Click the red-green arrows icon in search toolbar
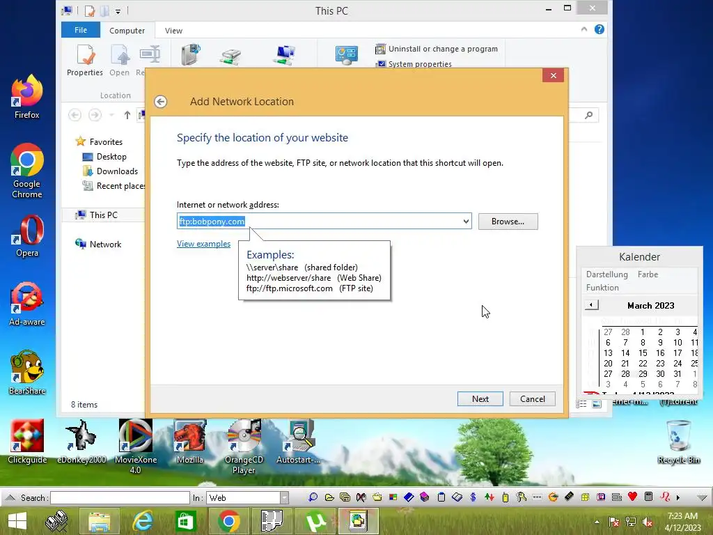The width and height of the screenshot is (713, 535). tap(489, 497)
